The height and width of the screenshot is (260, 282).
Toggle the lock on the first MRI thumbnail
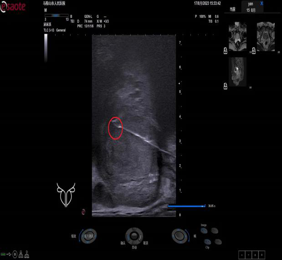[226, 52]
